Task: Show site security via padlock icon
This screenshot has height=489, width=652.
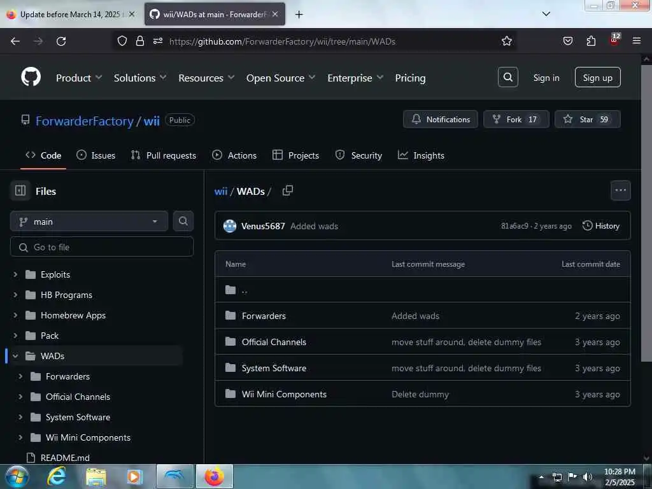Action: point(139,41)
